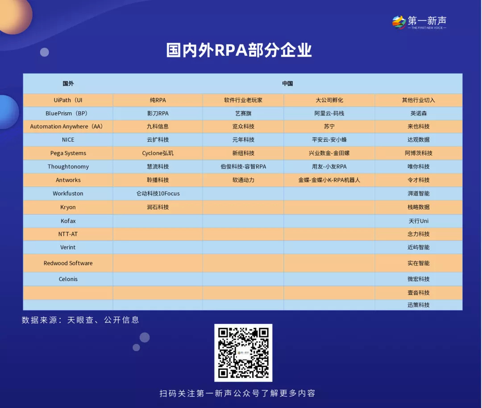This screenshot has width=482, height=408.
Task: Click the 念力科技 cell
Action: click(418, 234)
